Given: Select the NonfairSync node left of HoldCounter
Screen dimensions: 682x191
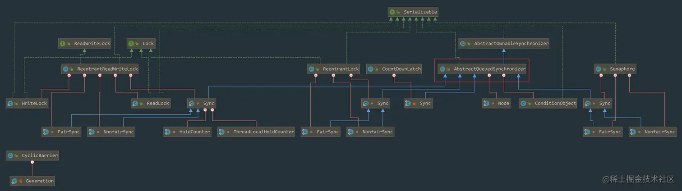Looking at the screenshot, I should [x=111, y=132].
